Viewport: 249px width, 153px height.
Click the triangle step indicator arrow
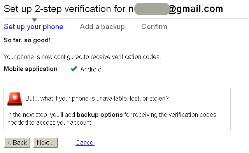click(x=34, y=20)
